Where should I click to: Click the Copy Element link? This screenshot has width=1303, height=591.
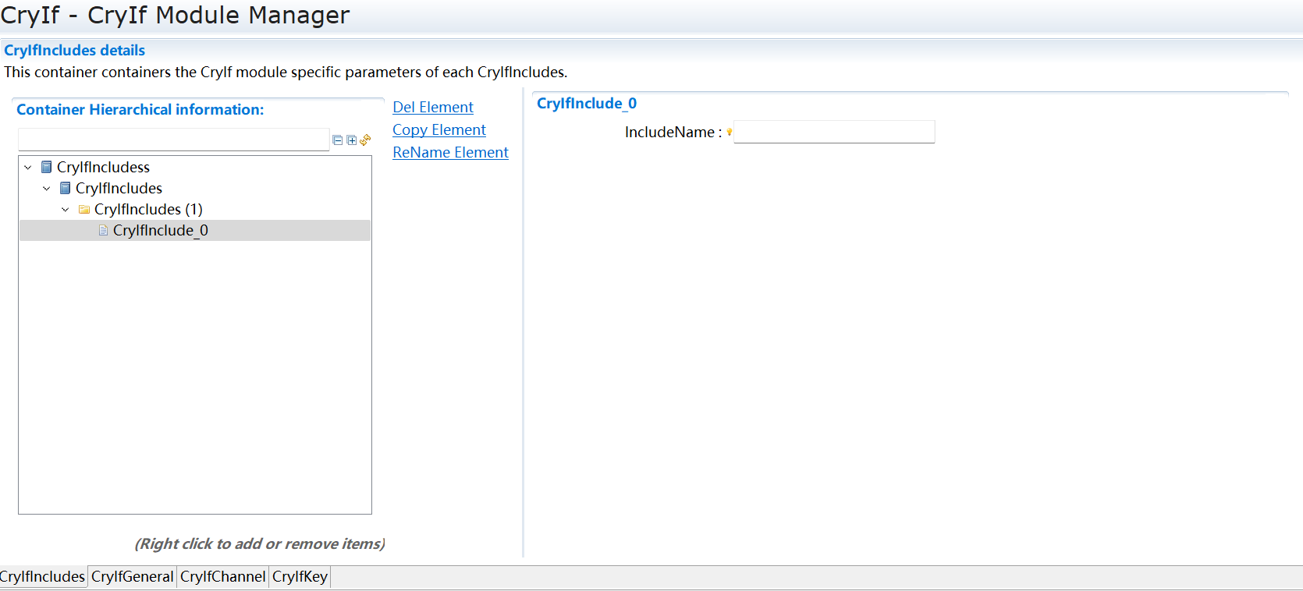click(x=438, y=130)
